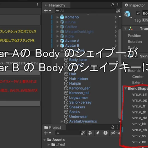Click the Socks object cube icon
Viewport: 148px width, 148px height.
[66, 112]
